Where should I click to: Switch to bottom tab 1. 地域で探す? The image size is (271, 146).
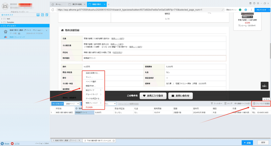[66, 141]
